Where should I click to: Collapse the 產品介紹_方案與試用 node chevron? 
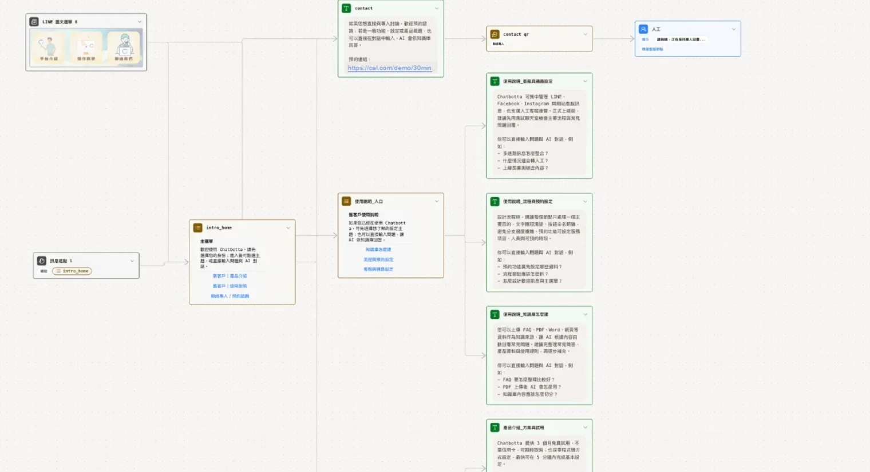coord(585,427)
